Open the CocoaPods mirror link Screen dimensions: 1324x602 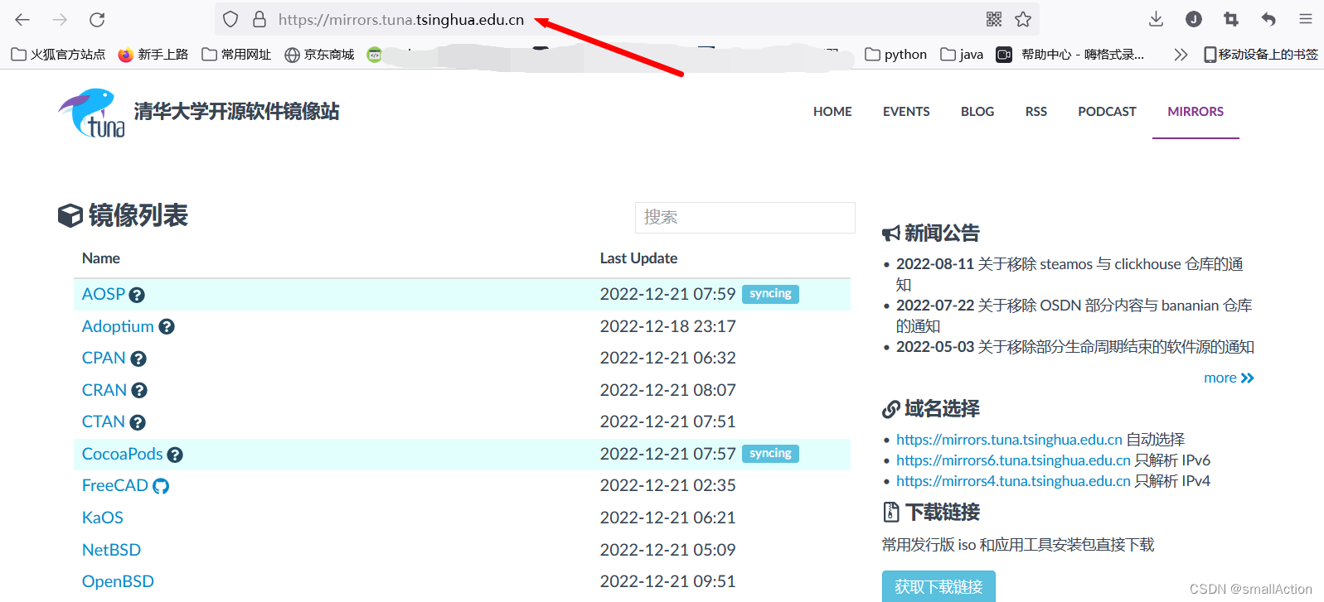click(123, 454)
